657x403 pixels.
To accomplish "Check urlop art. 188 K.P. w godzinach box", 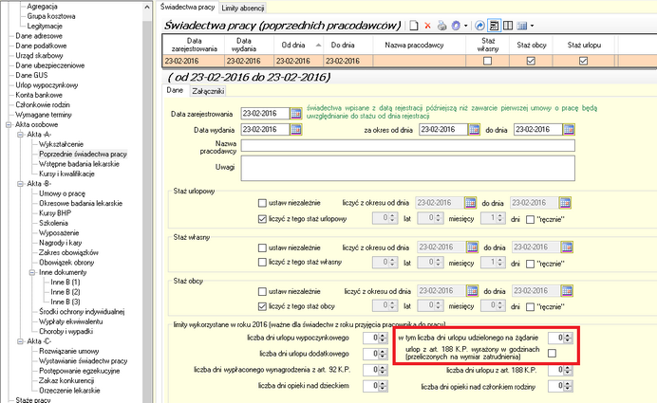I will pos(552,353).
